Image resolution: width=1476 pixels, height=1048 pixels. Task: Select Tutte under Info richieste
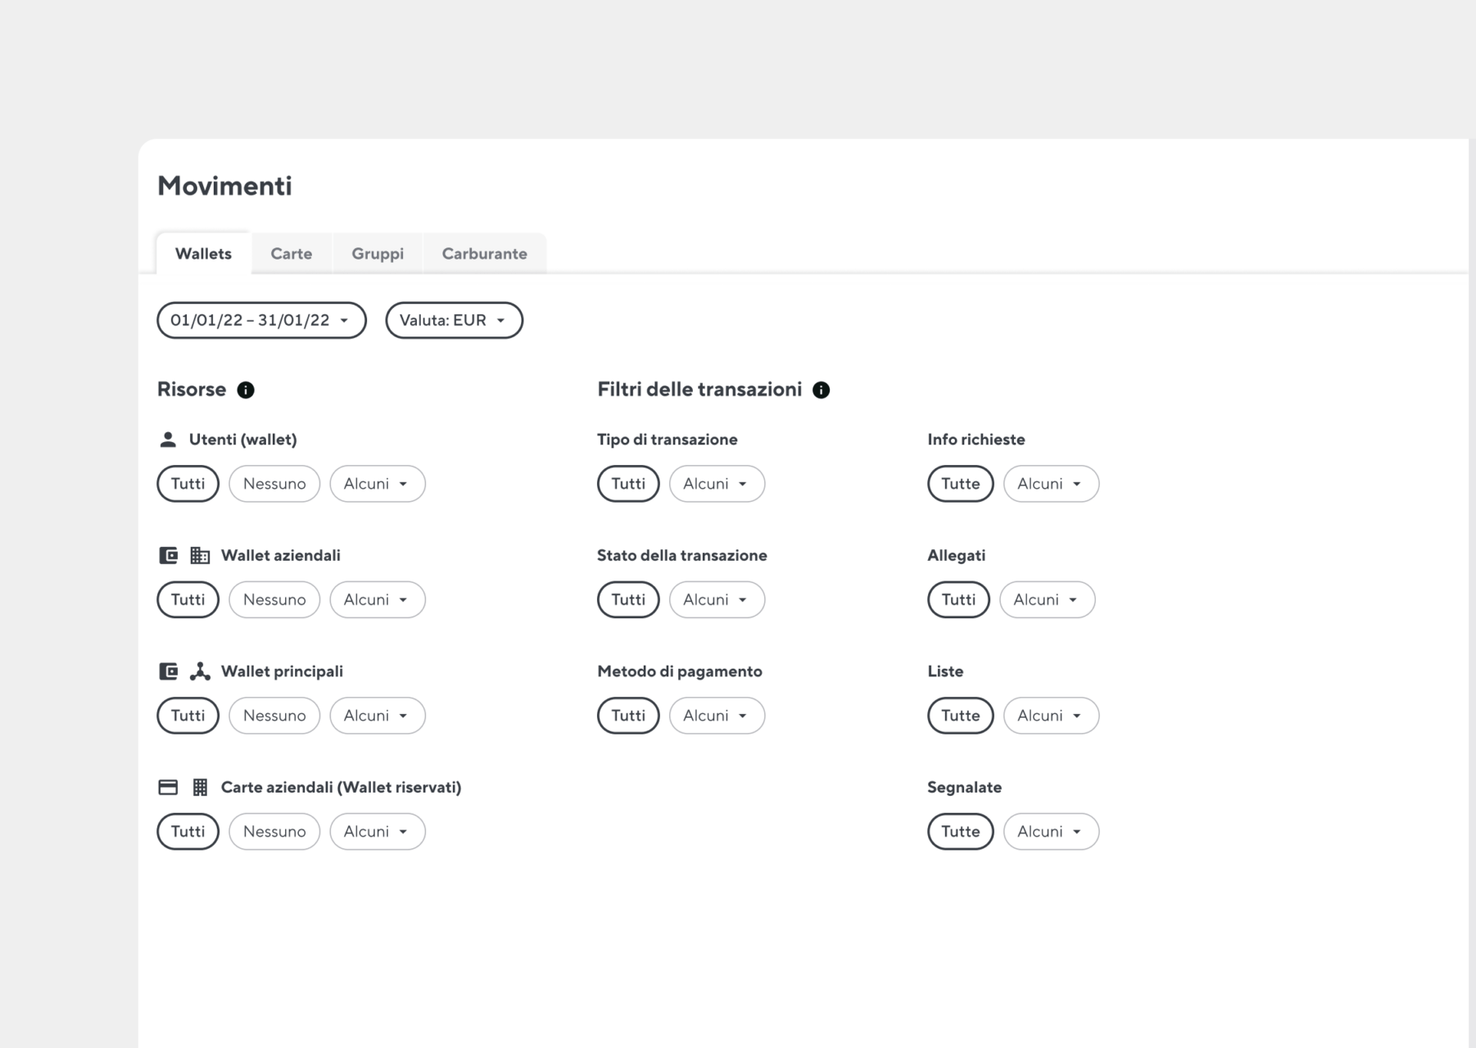[960, 484]
